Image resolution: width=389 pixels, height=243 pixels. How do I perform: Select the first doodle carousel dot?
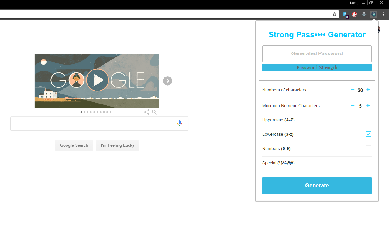pyautogui.click(x=81, y=112)
